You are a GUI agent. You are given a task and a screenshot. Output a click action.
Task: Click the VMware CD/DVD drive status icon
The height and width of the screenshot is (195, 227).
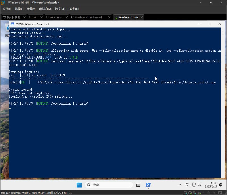tap(190, 193)
